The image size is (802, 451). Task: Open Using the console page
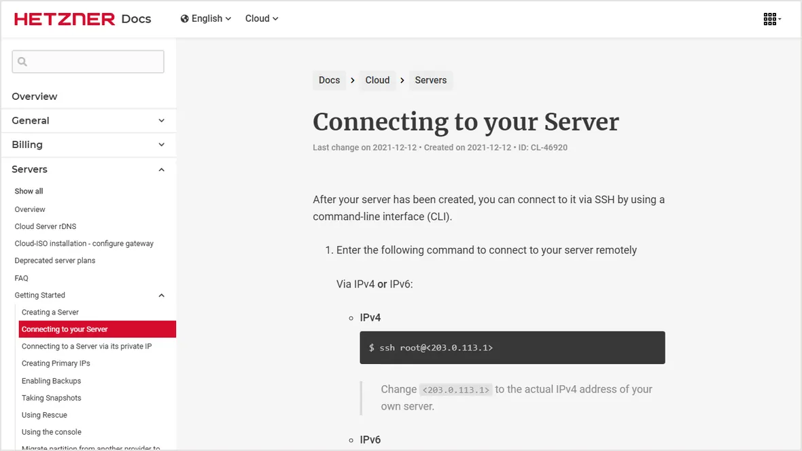51,432
